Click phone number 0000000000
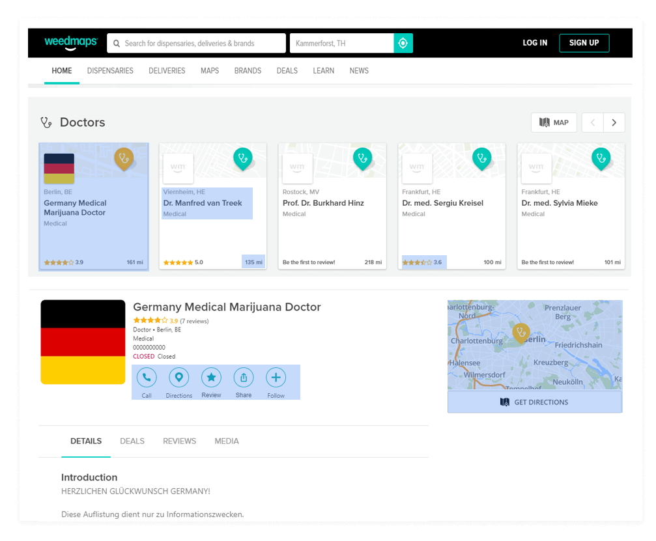 pos(149,347)
